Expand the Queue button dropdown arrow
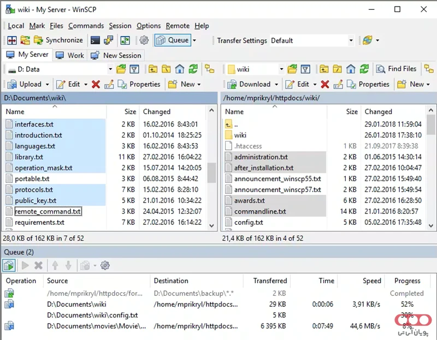 click(194, 40)
